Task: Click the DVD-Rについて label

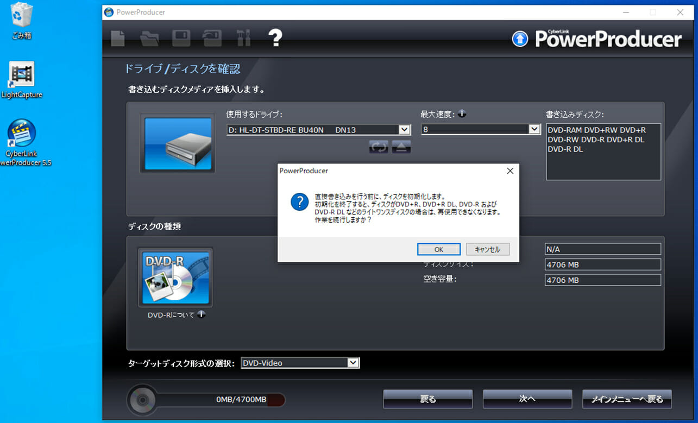Action: tap(171, 315)
